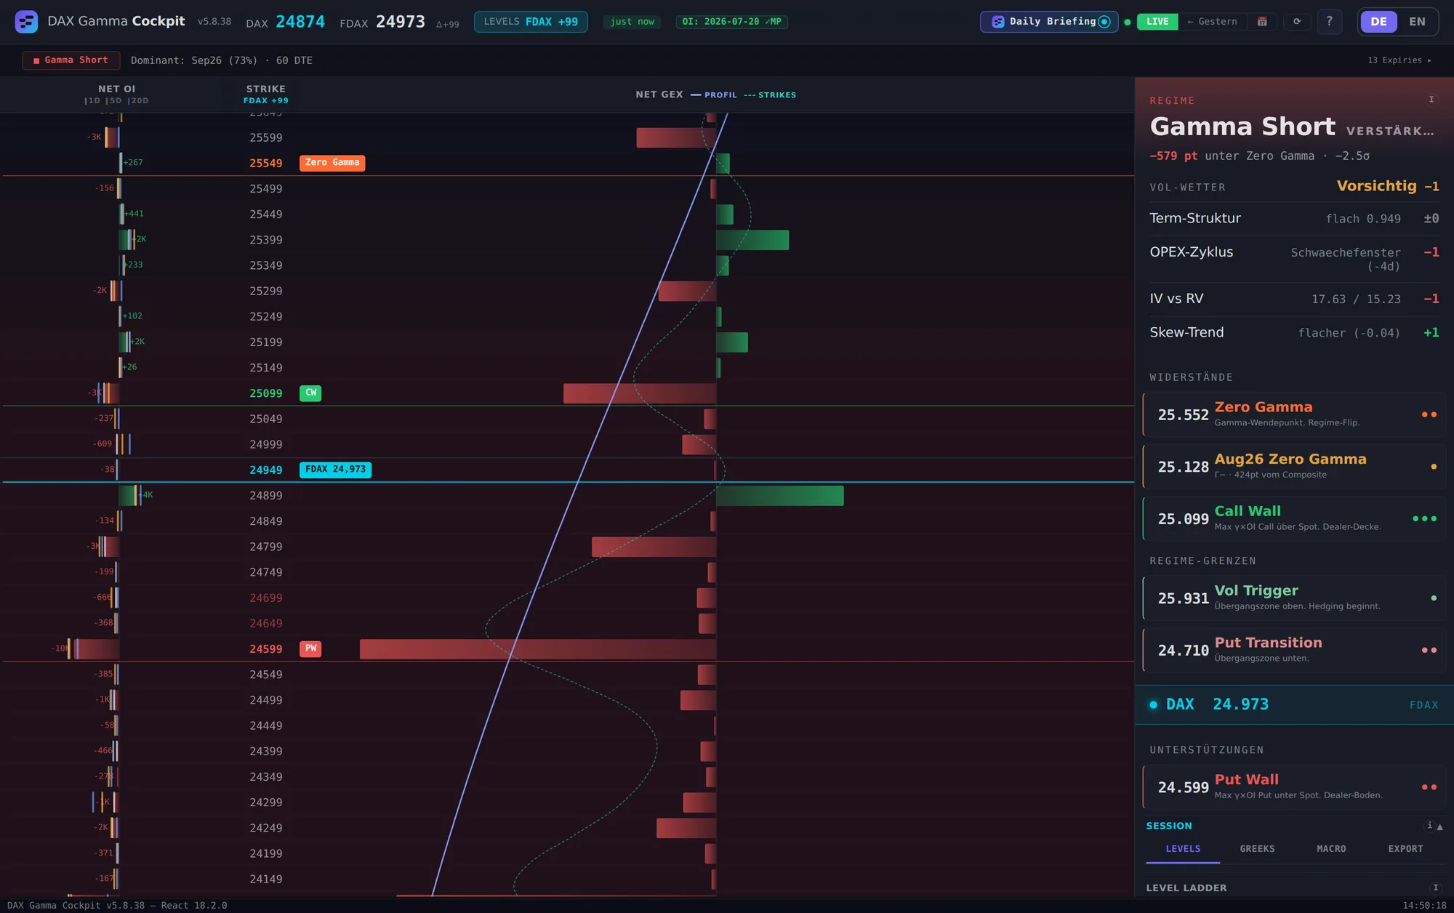This screenshot has width=1454, height=913.
Task: Click the cyan dot beside DAX 24.973
Action: click(1153, 704)
